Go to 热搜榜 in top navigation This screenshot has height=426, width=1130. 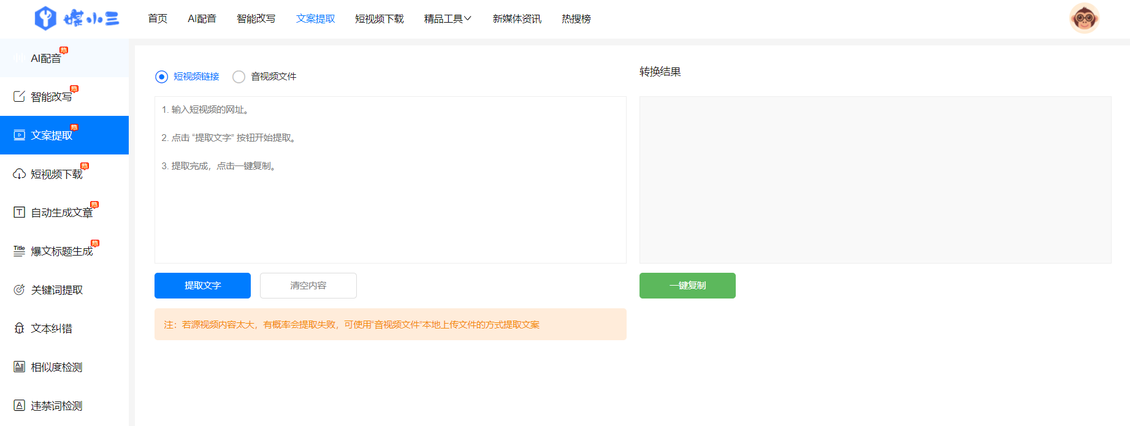click(x=576, y=19)
